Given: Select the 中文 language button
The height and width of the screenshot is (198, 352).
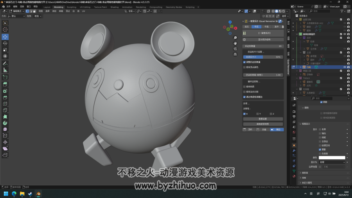Looking at the screenshot, I should (x=256, y=27).
